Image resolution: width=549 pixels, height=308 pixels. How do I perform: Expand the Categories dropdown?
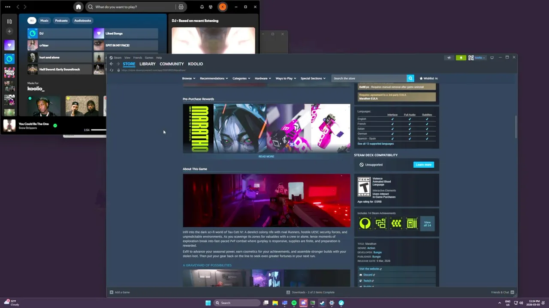pyautogui.click(x=241, y=78)
